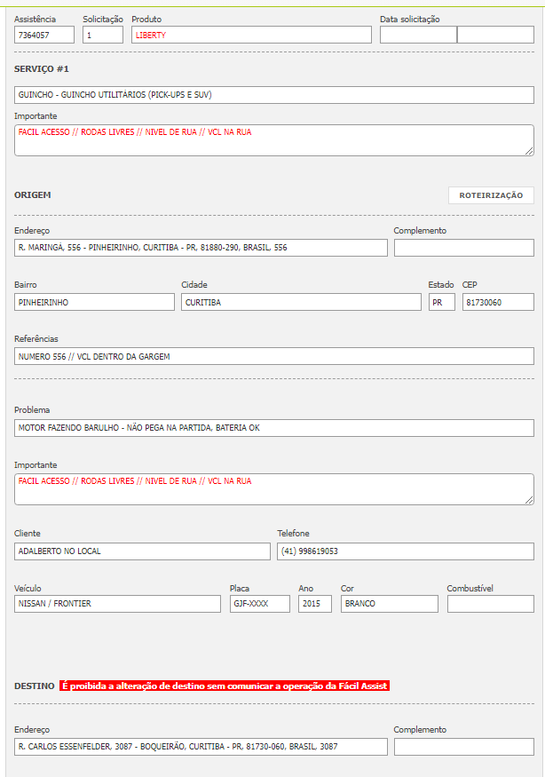The width and height of the screenshot is (545, 777).
Task: Click the ROTEIRIZAÇÃO button
Action: click(x=491, y=195)
